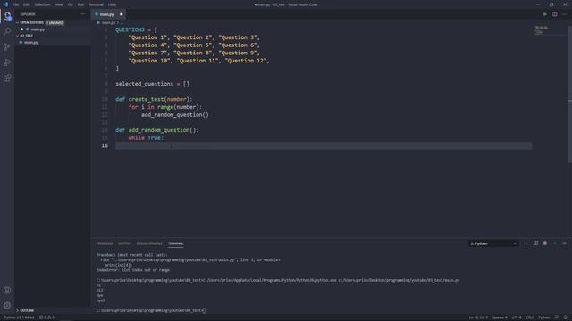This screenshot has width=572, height=321.
Task: Open the View menu
Action: (59, 4)
